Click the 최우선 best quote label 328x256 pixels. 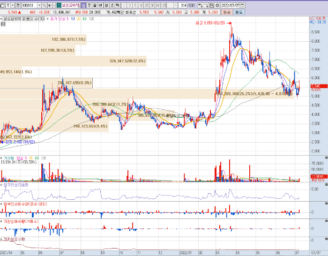click(x=131, y=12)
